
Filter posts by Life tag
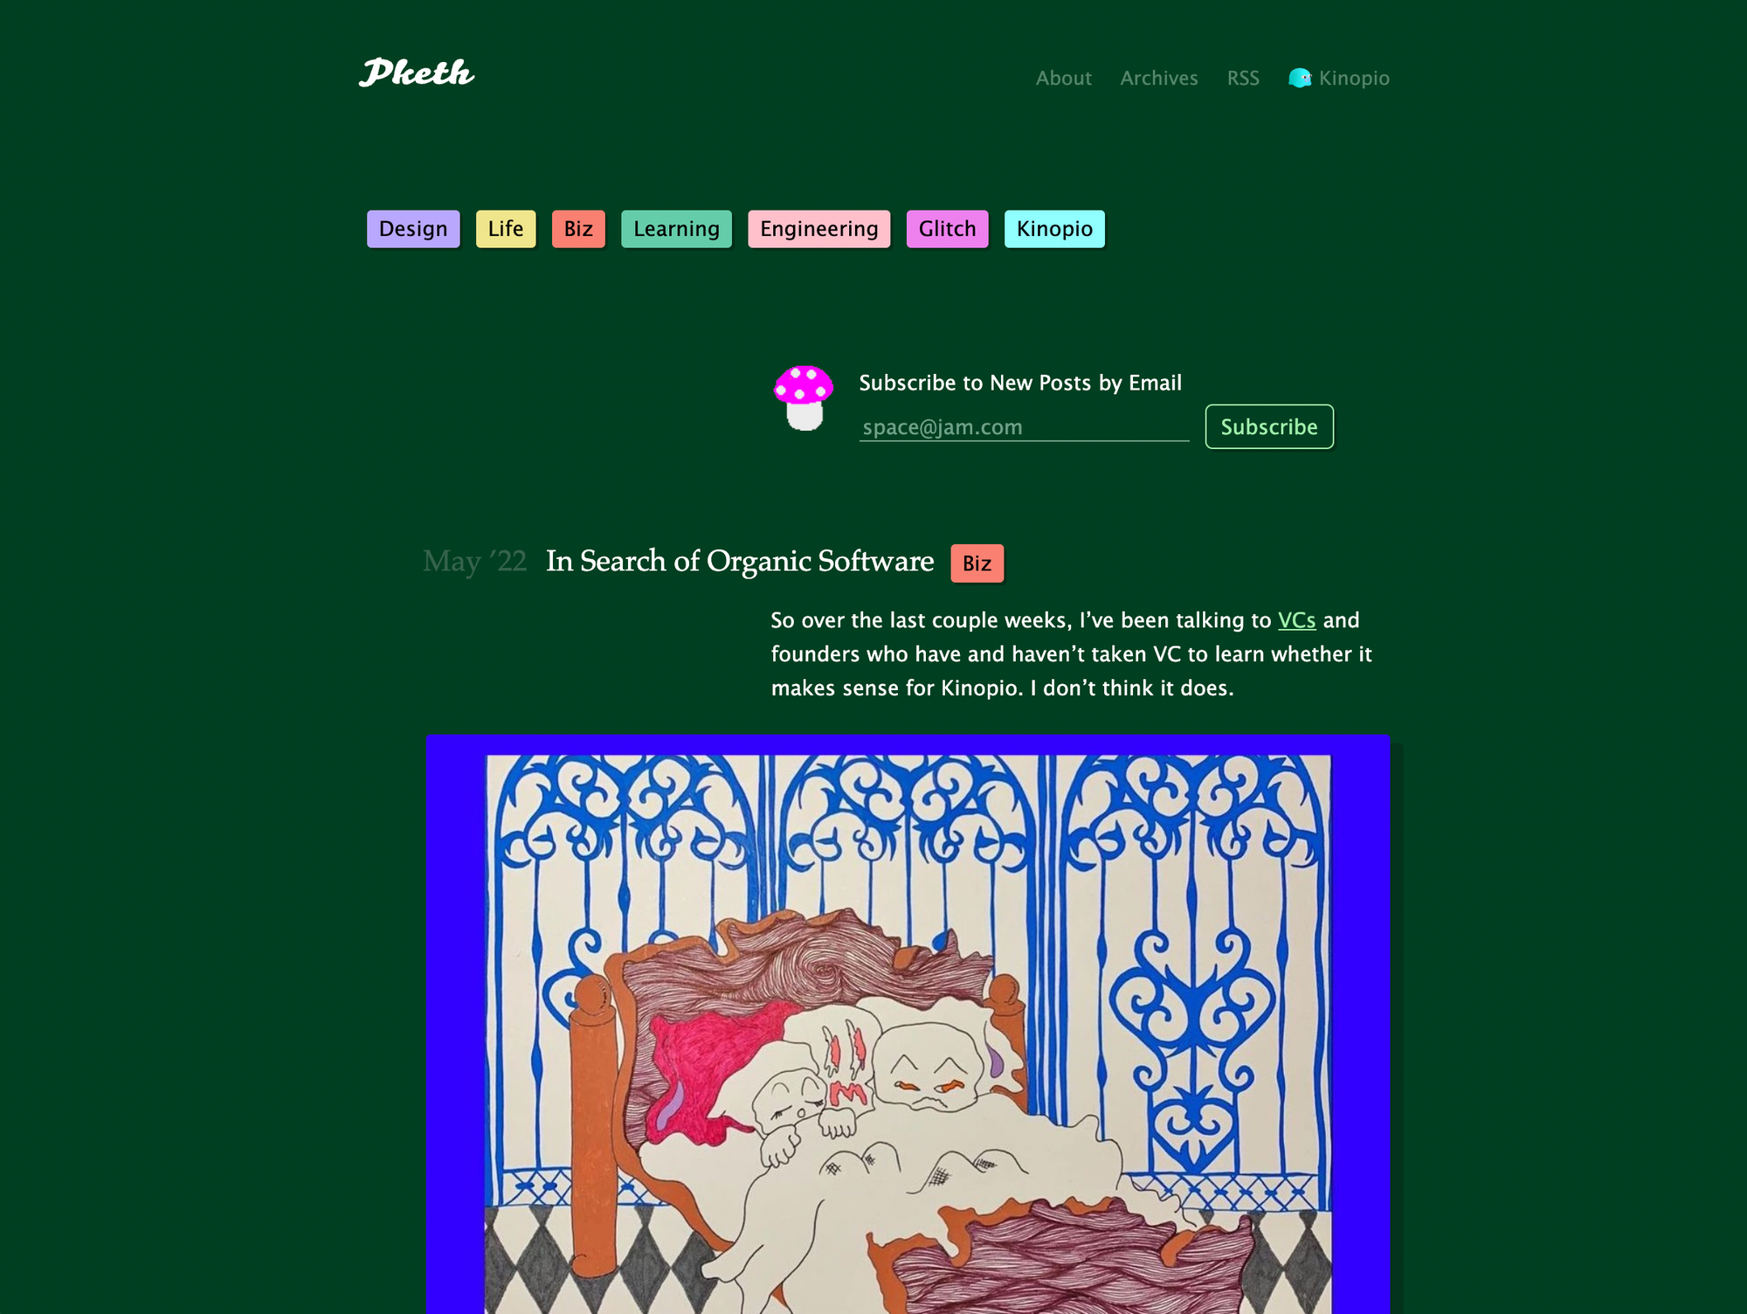506,229
